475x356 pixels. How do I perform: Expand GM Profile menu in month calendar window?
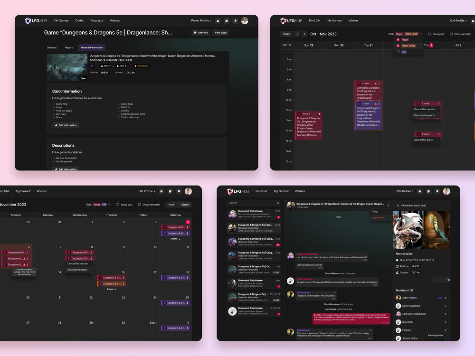(x=147, y=191)
